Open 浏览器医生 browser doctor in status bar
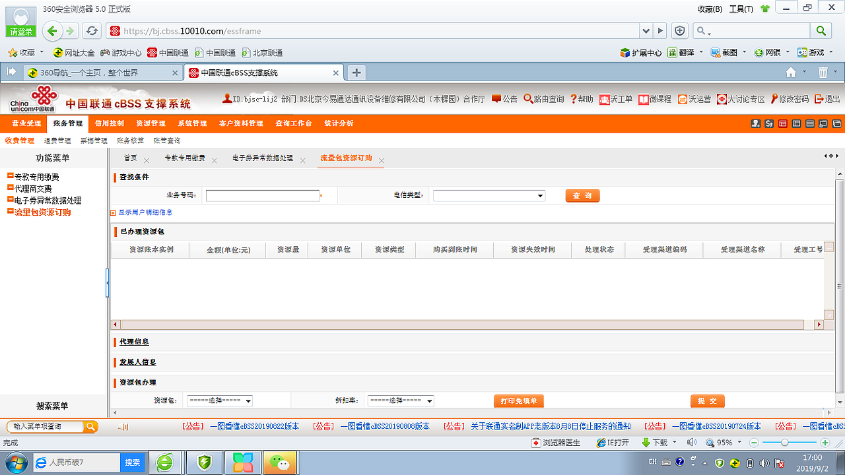 pyautogui.click(x=556, y=443)
